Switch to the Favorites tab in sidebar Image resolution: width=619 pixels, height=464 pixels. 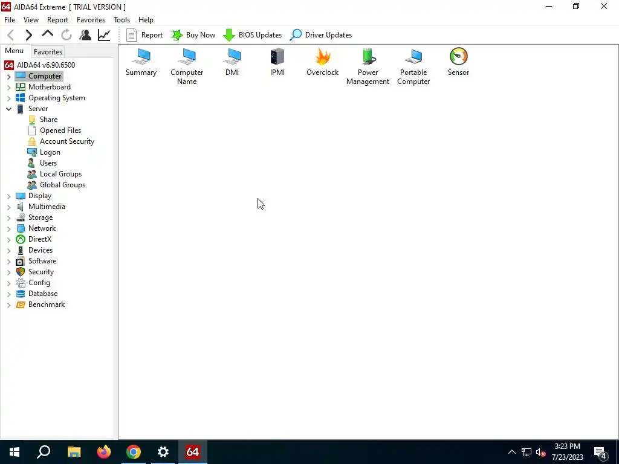(48, 52)
